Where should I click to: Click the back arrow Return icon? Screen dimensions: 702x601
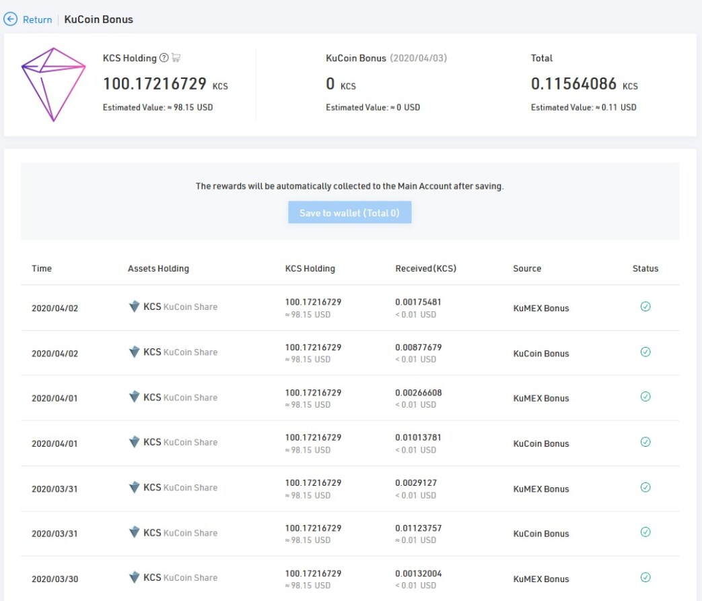(x=10, y=20)
